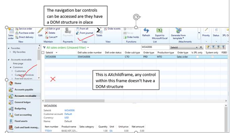Screen dimensions: 230x133
Task: Copy From all in ribbon
Action: click(82, 29)
